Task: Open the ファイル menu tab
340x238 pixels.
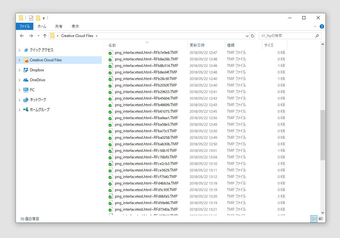Action: (x=24, y=26)
